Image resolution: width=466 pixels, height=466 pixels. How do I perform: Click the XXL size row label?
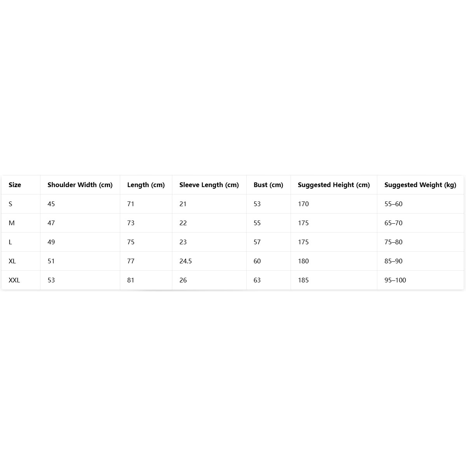coord(14,280)
